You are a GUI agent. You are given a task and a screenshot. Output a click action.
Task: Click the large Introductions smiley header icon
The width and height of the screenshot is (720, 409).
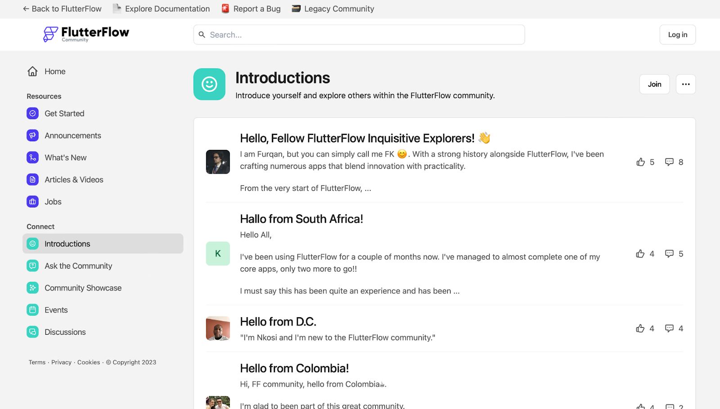(209, 84)
